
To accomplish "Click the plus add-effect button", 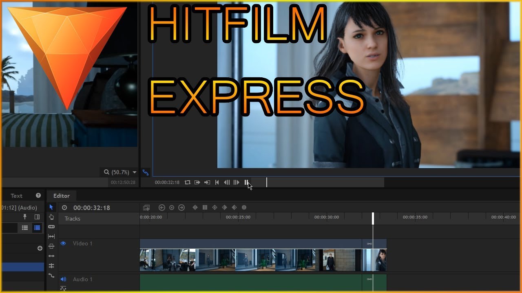I will pyautogui.click(x=40, y=248).
